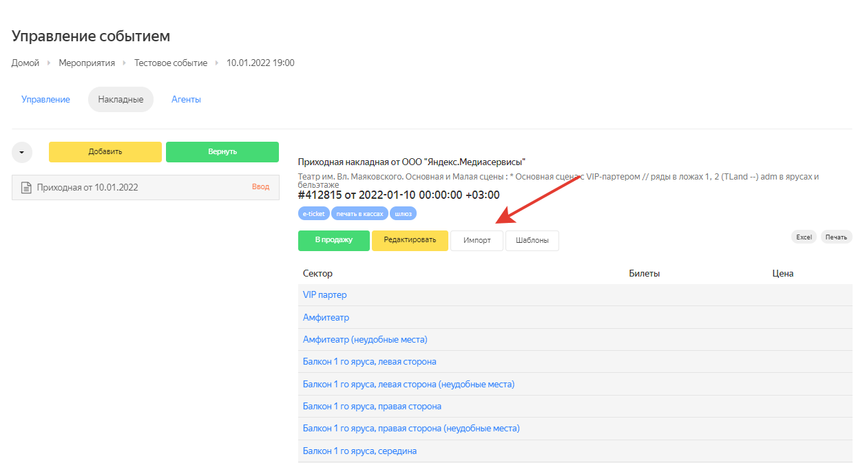The height and width of the screenshot is (463, 856).
Task: Navigate to Домой in breadcrumbs
Action: coord(25,63)
